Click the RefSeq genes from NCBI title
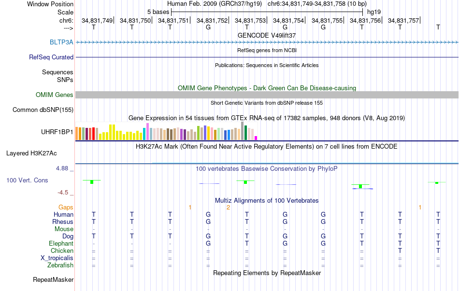Viewport: 459px width, 291px height. coord(267,50)
